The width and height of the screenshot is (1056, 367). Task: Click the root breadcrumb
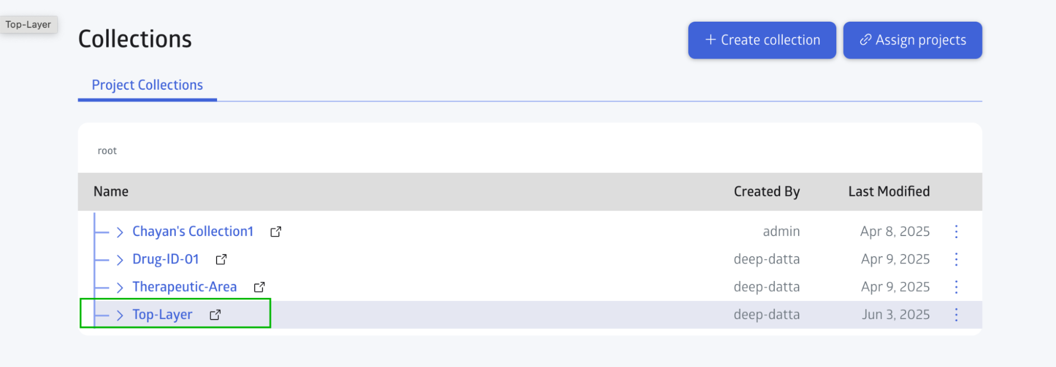point(107,151)
